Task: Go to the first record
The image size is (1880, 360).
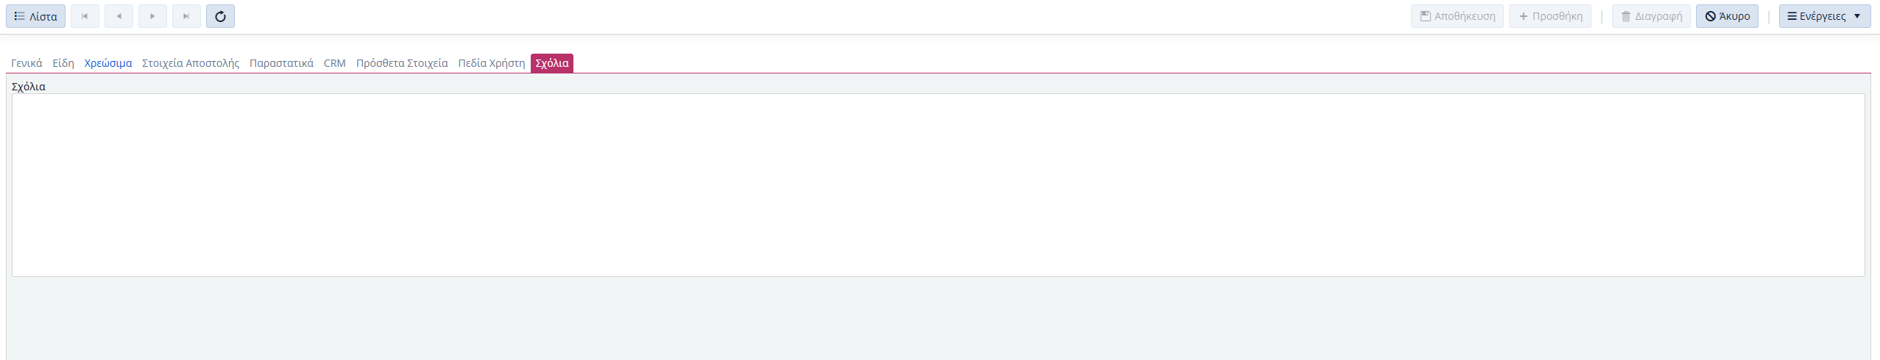Action: pos(85,16)
